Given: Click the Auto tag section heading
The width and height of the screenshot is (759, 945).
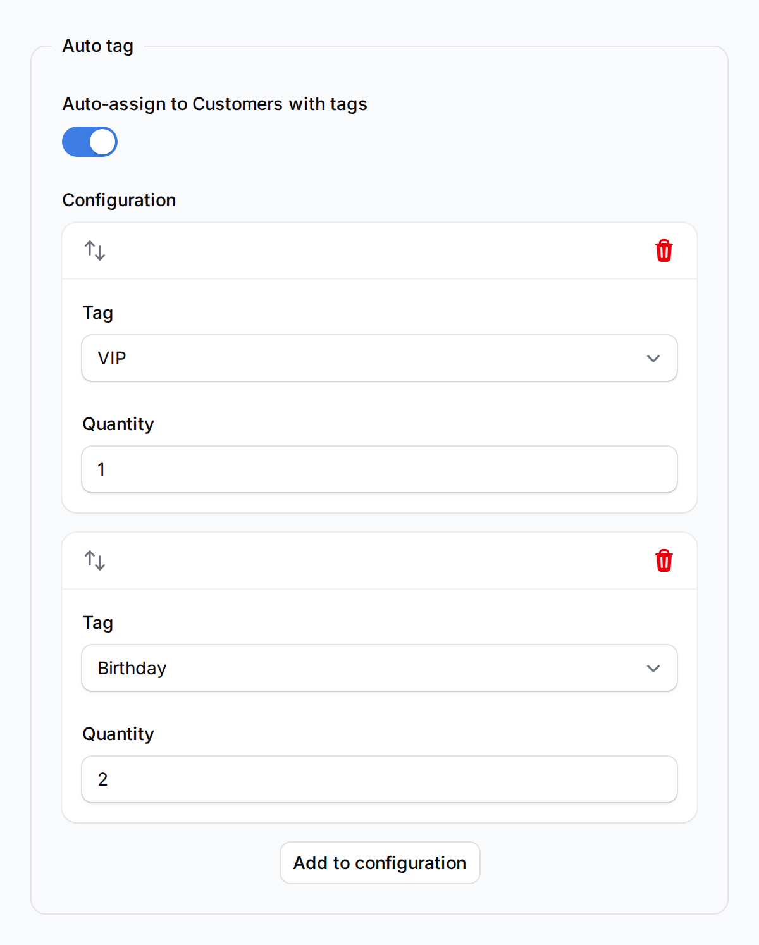Looking at the screenshot, I should 97,46.
